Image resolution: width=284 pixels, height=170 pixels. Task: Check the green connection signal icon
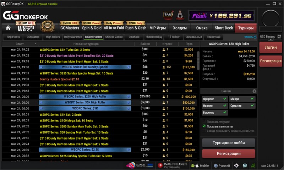(x=253, y=165)
